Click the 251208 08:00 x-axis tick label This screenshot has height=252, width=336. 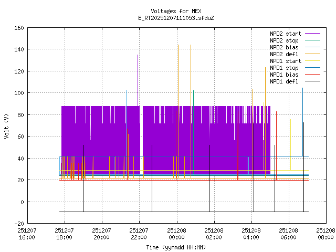pos(325,234)
